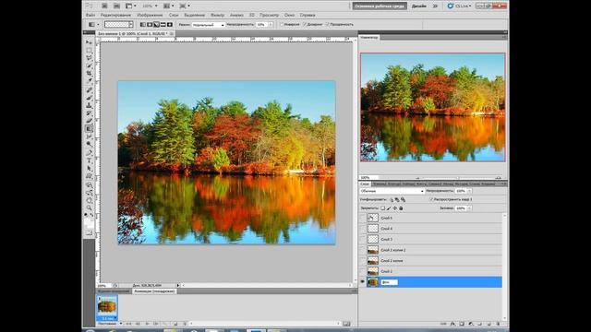Select the Path Selection tool
The height and width of the screenshot is (332, 591).
point(89,169)
